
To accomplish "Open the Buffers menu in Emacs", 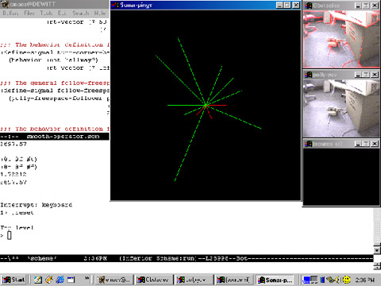I will point(10,13).
